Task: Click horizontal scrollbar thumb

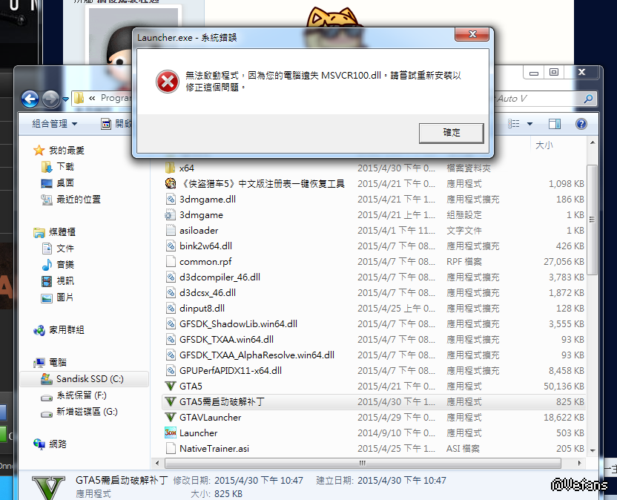Action: 363,463
